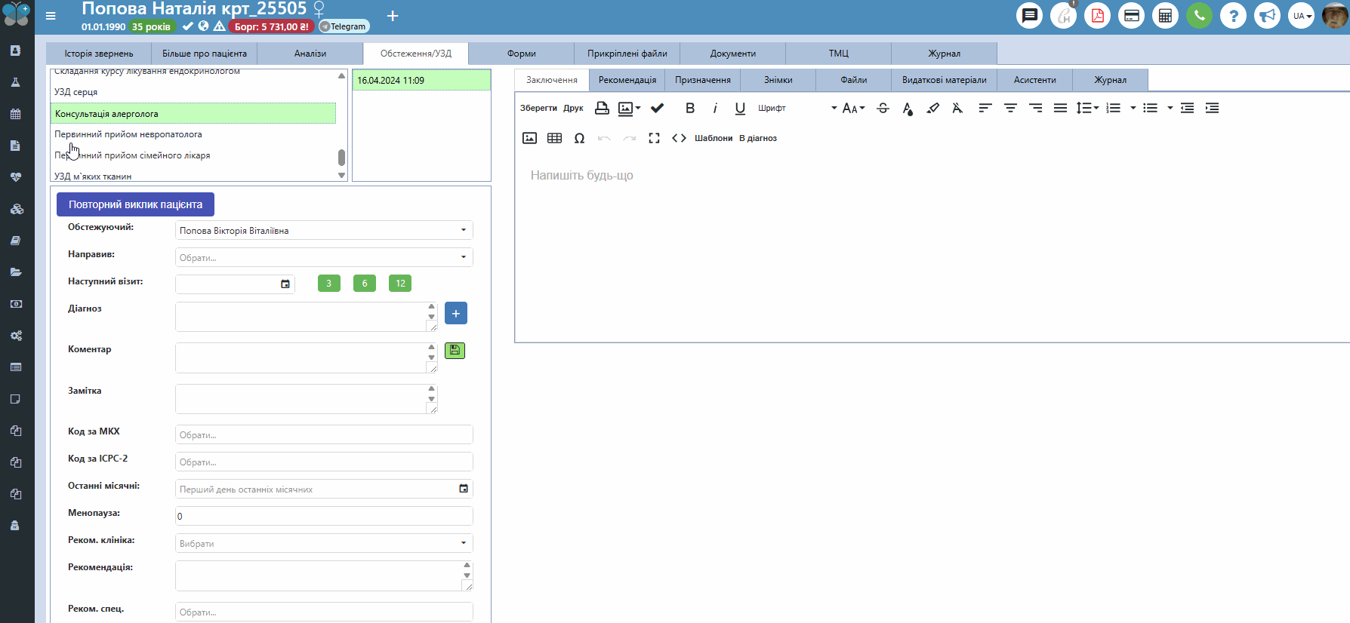Open the font size dropdown
The image size is (1350, 623).
point(853,108)
